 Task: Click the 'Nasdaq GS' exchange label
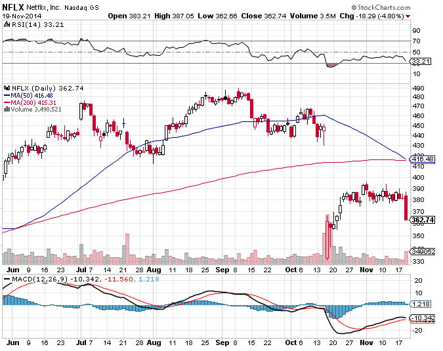81,8
